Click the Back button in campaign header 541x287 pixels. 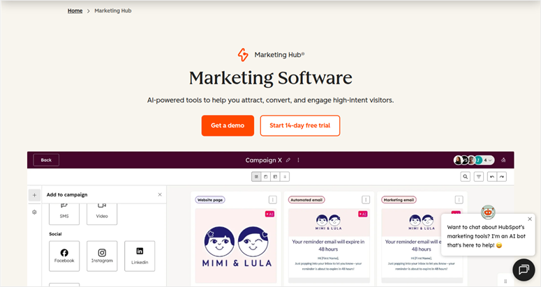pos(46,160)
